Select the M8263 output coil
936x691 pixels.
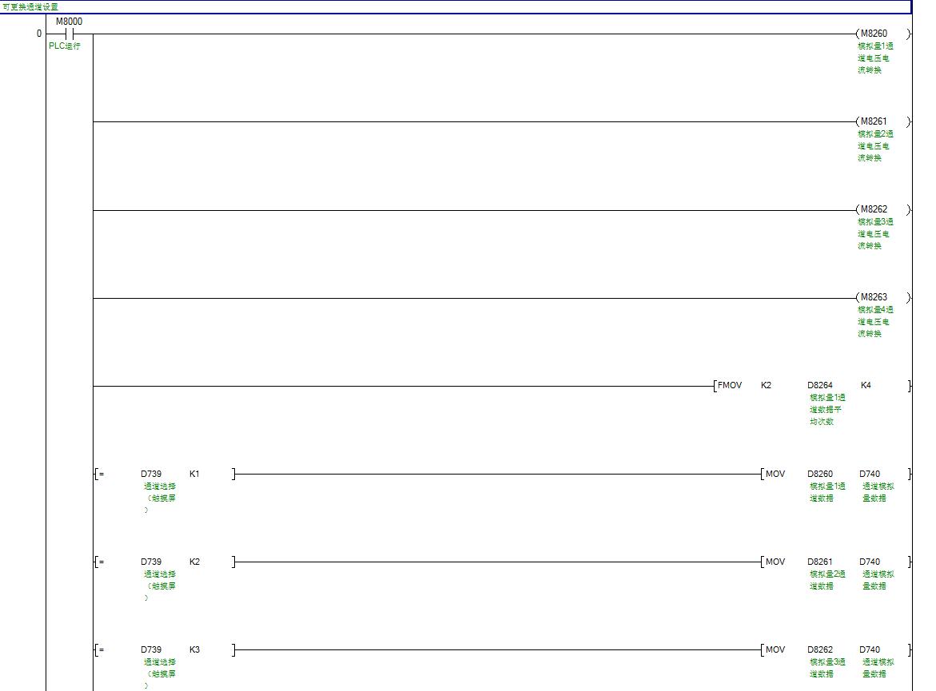coord(874,297)
